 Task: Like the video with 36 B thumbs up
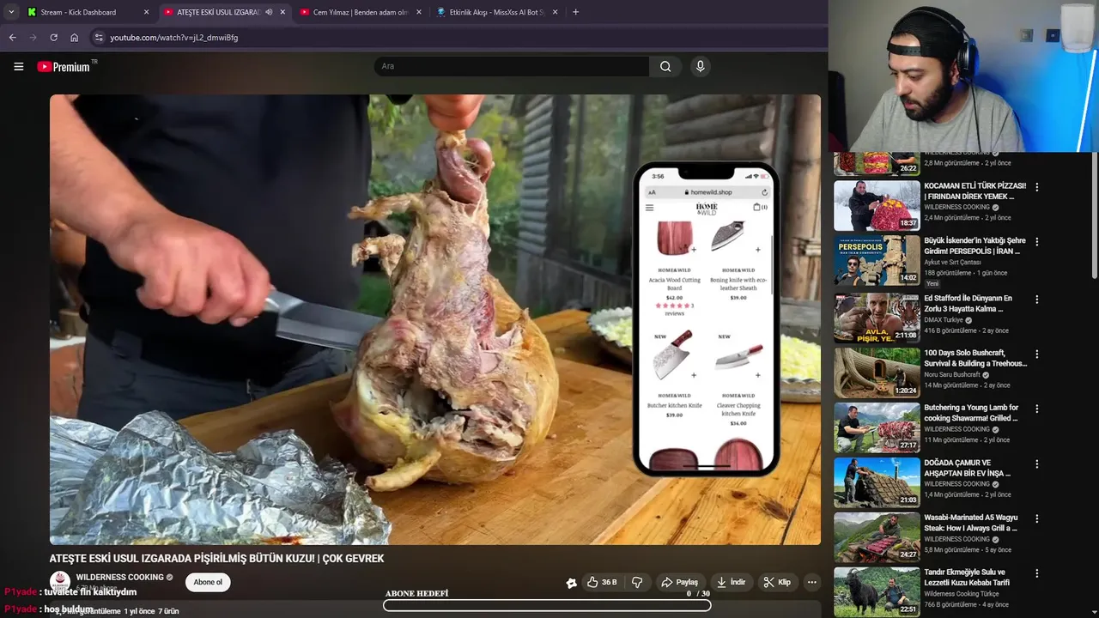tap(602, 582)
